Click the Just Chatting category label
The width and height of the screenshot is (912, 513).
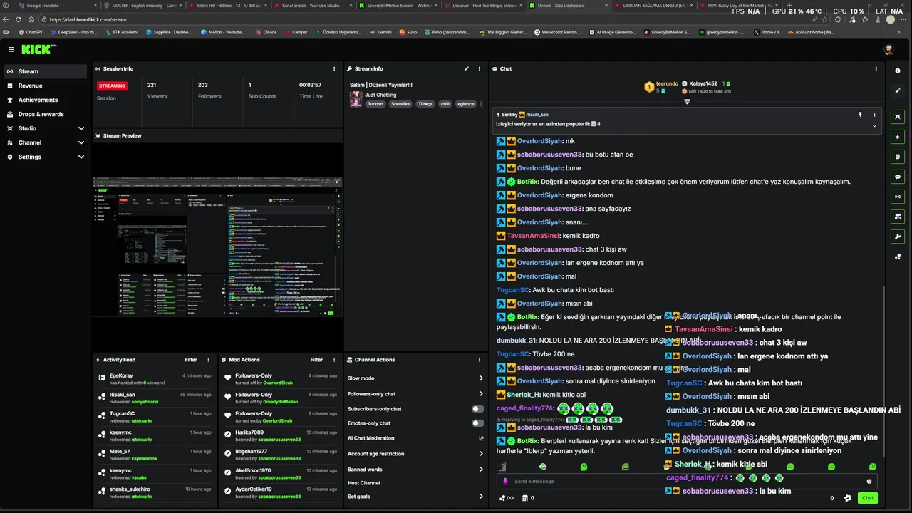380,95
